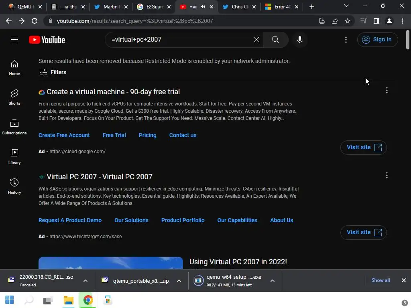Mute the YouTube tab audio icon

coord(203,7)
